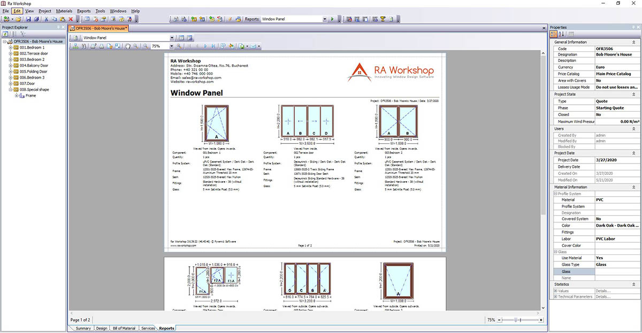The image size is (642, 333).
Task: Jump to last report page
Action: pos(214,47)
